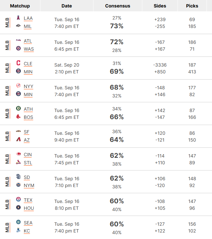Open the ATL team link
The image size is (212, 239).
(x=28, y=41)
